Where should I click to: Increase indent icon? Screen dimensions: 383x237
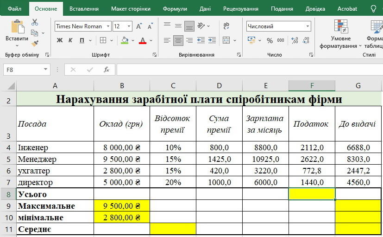coord(212,40)
